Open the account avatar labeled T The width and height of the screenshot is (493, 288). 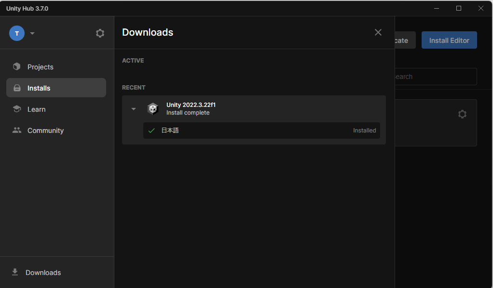coord(17,33)
